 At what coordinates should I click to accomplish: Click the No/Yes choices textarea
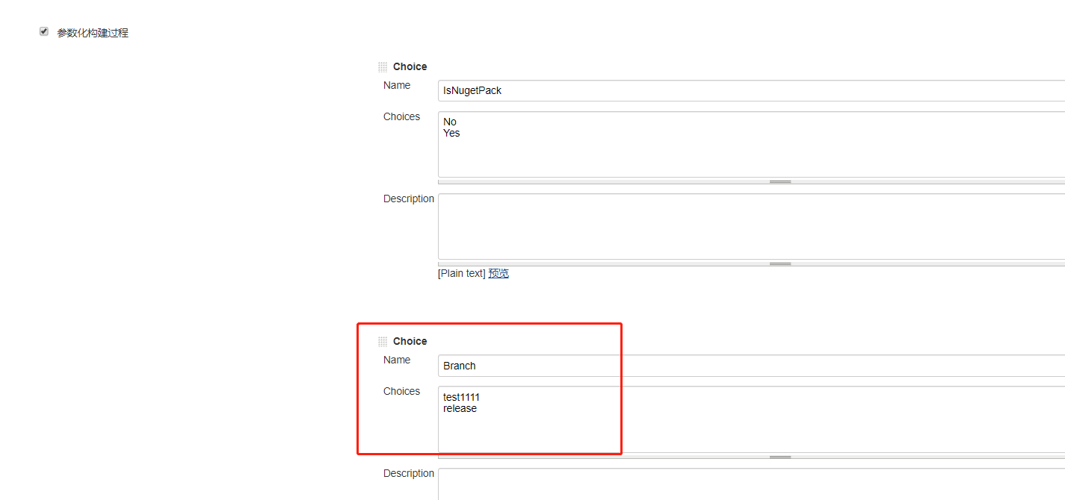[x=751, y=144]
